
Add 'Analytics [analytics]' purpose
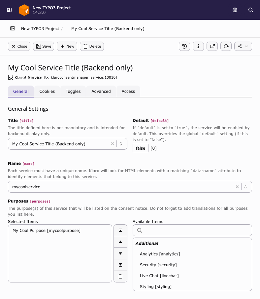pos(160,254)
